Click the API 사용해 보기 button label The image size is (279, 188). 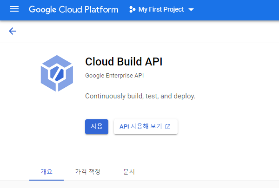(x=140, y=126)
